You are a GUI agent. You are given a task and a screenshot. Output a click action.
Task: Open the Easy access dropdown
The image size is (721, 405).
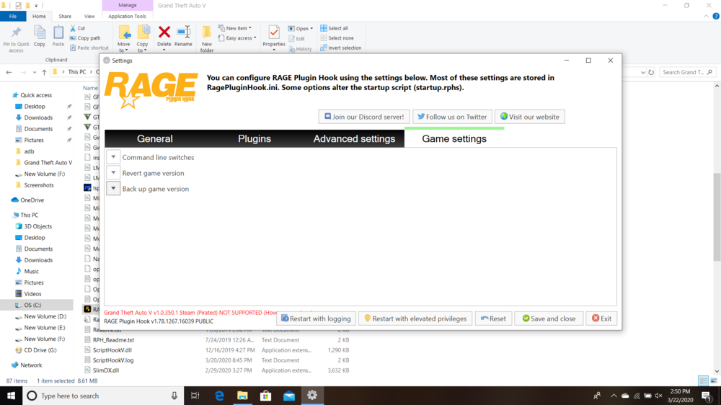[x=236, y=38]
